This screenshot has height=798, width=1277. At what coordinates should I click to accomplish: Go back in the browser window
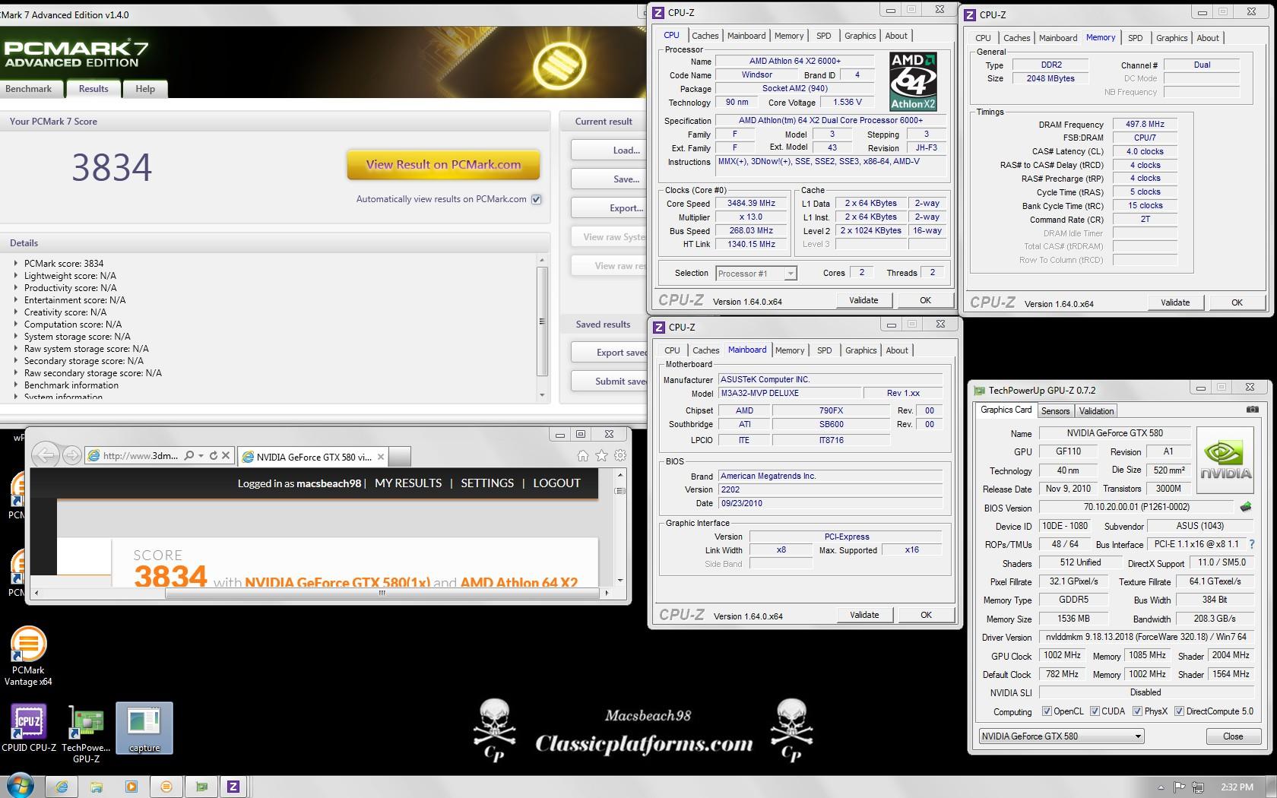pos(46,455)
